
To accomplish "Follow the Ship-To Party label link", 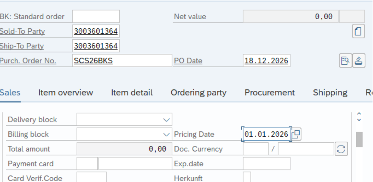I will coord(22,46).
